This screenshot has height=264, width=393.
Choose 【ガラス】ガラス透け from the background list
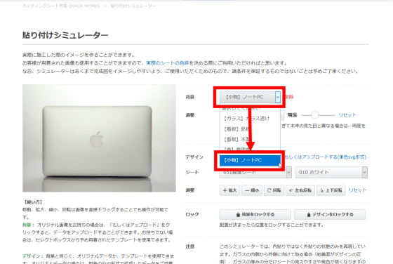[x=246, y=119]
